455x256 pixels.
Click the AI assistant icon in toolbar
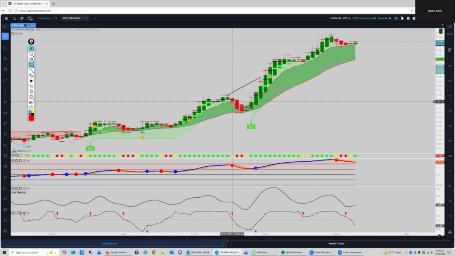coord(30,19)
